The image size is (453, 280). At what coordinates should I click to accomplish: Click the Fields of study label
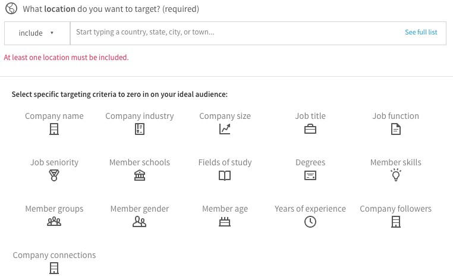[225, 162]
